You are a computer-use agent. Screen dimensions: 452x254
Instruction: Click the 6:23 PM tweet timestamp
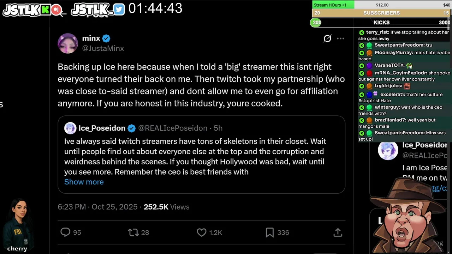coord(72,207)
